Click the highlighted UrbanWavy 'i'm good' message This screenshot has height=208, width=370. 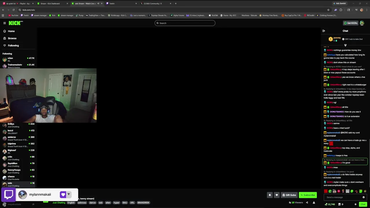[345, 161]
